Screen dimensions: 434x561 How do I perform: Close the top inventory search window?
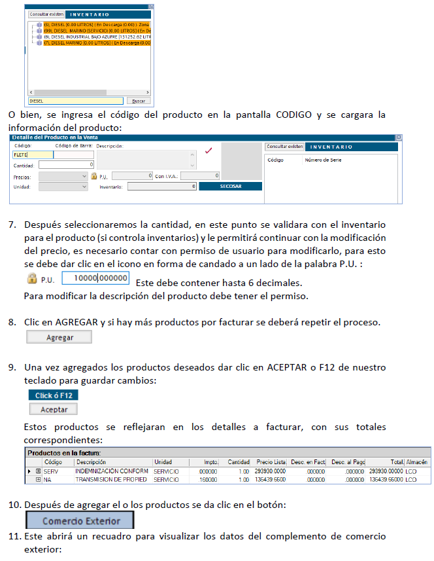coord(151,7)
